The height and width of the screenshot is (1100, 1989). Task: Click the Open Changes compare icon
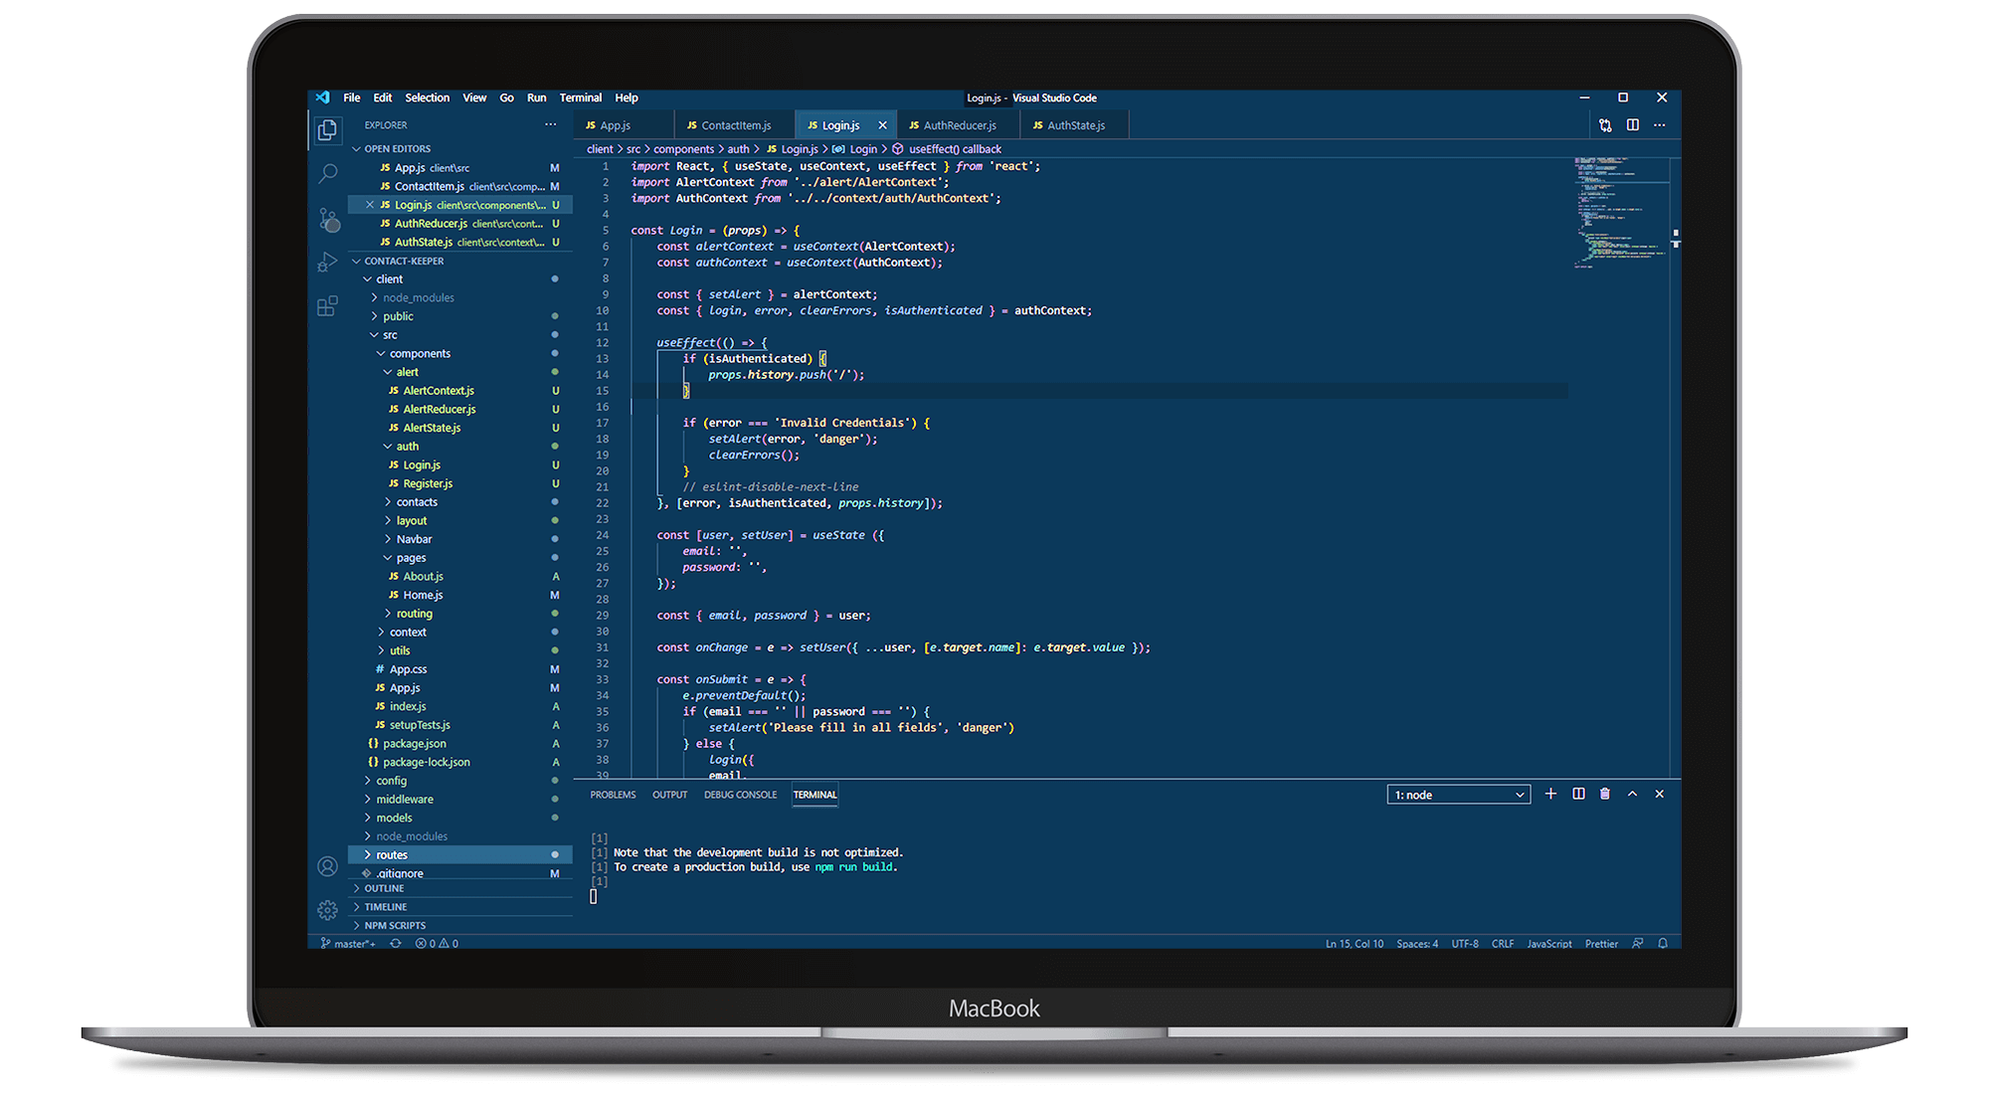click(1605, 125)
